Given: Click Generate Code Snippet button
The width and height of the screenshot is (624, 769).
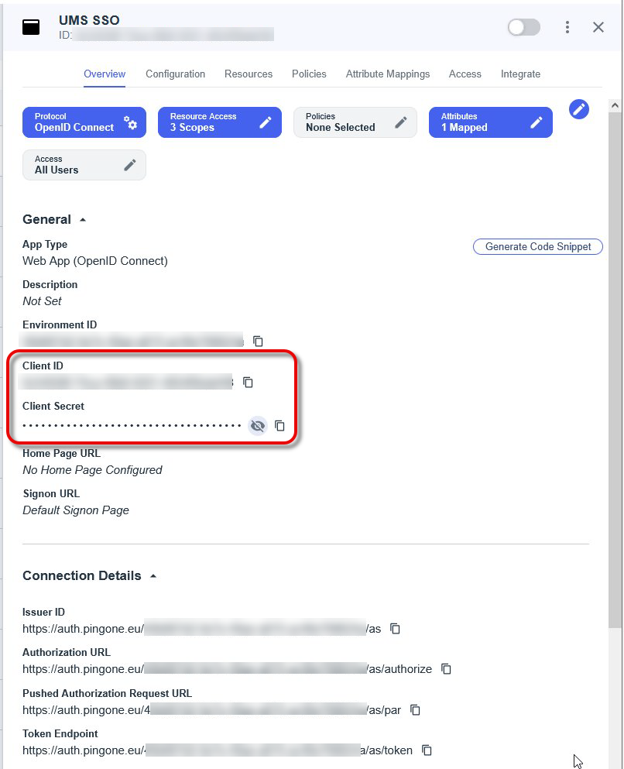Looking at the screenshot, I should coord(537,246).
